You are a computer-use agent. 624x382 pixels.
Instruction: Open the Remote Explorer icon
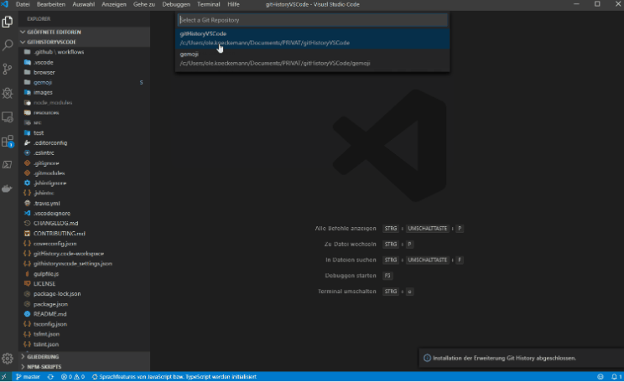point(8,117)
